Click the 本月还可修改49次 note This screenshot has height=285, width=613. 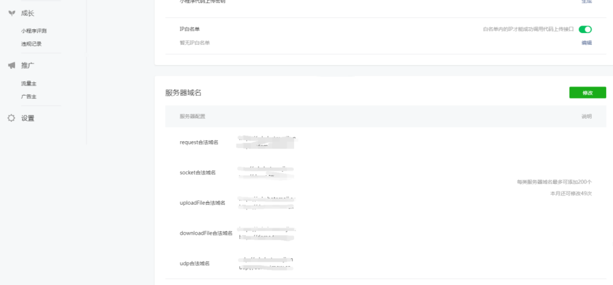571,193
